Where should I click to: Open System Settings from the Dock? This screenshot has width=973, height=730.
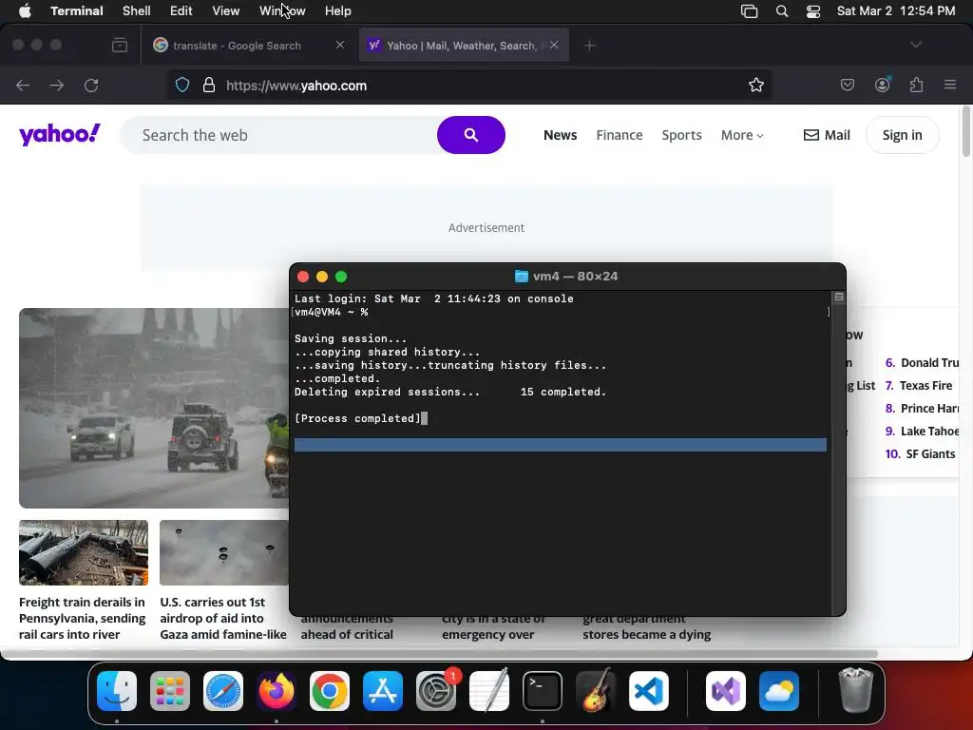click(x=436, y=691)
